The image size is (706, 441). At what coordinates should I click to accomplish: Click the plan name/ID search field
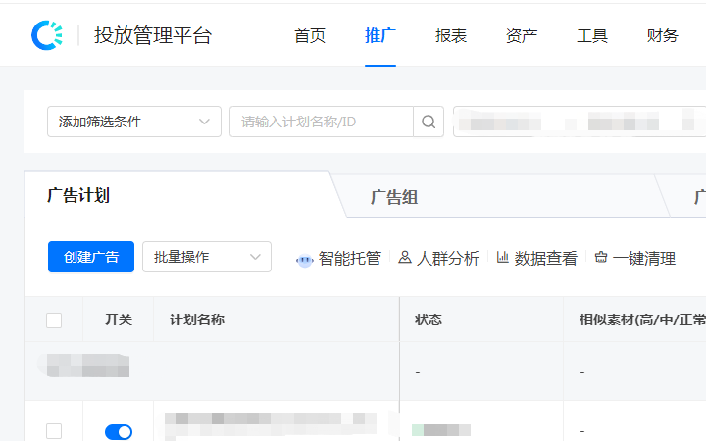point(322,122)
